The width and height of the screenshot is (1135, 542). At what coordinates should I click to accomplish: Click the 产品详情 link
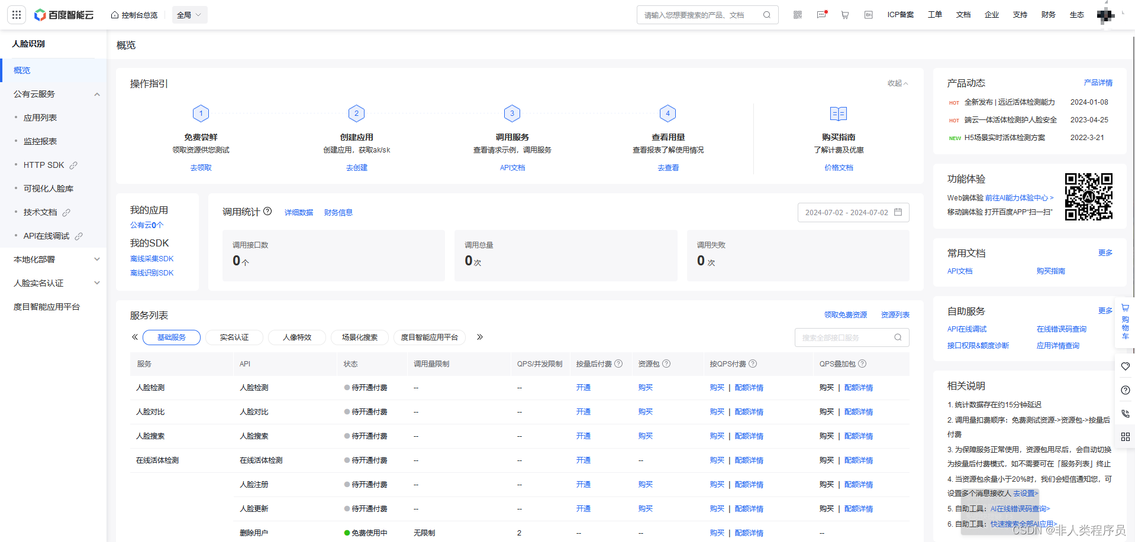(1098, 83)
